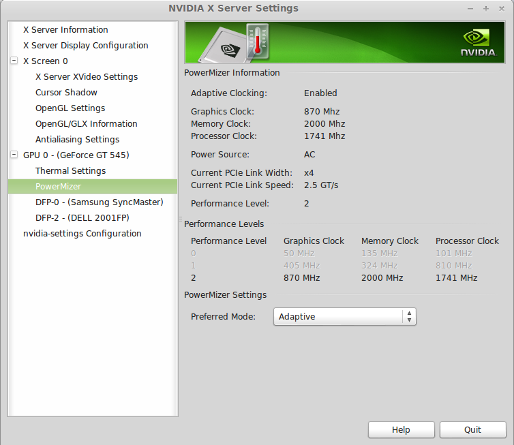514x445 pixels.
Task: Click the Performance Level column header
Action: coord(228,241)
